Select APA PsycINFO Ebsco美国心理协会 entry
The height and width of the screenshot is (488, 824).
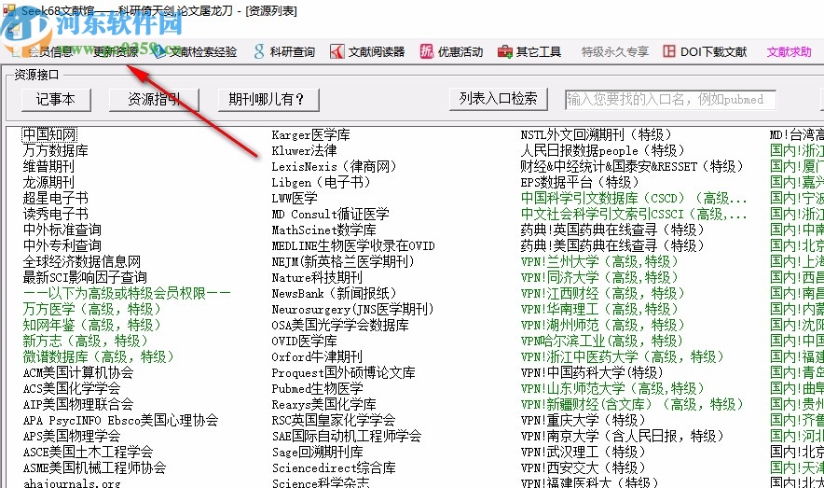coord(120,420)
